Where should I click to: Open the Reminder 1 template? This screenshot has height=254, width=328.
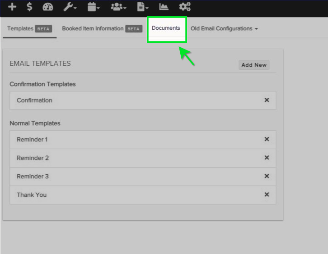tap(143, 140)
